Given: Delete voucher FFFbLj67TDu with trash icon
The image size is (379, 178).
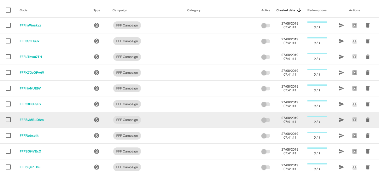Looking at the screenshot, I should [x=367, y=167].
